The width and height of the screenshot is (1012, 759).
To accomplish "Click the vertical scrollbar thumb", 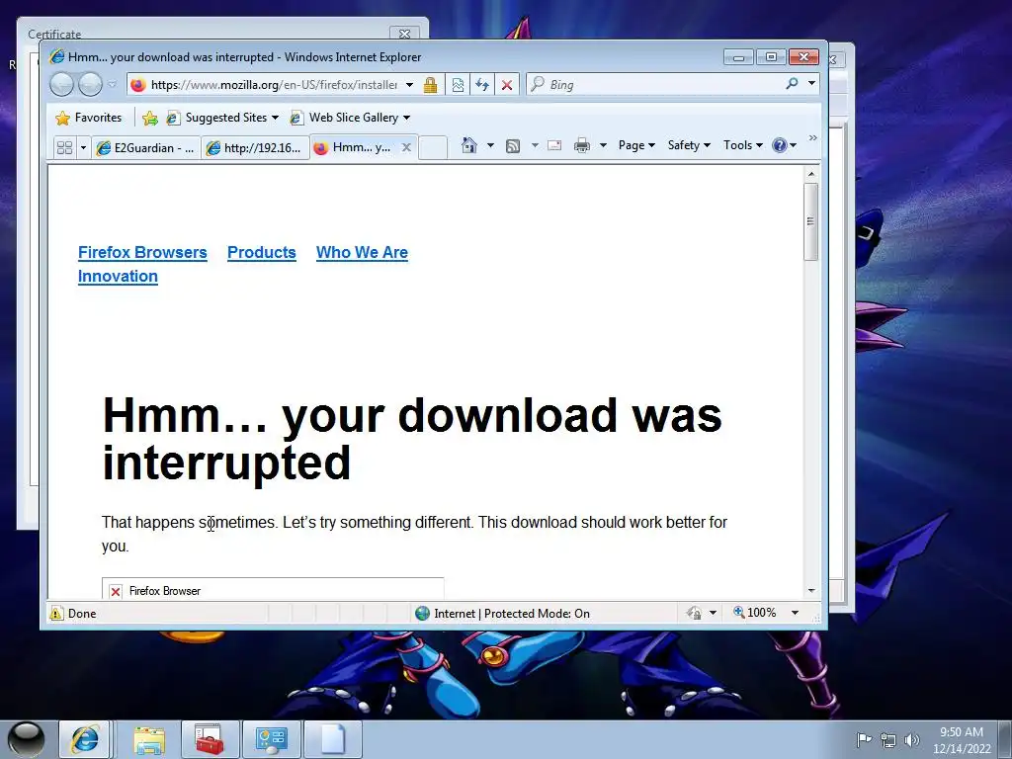I will [811, 222].
